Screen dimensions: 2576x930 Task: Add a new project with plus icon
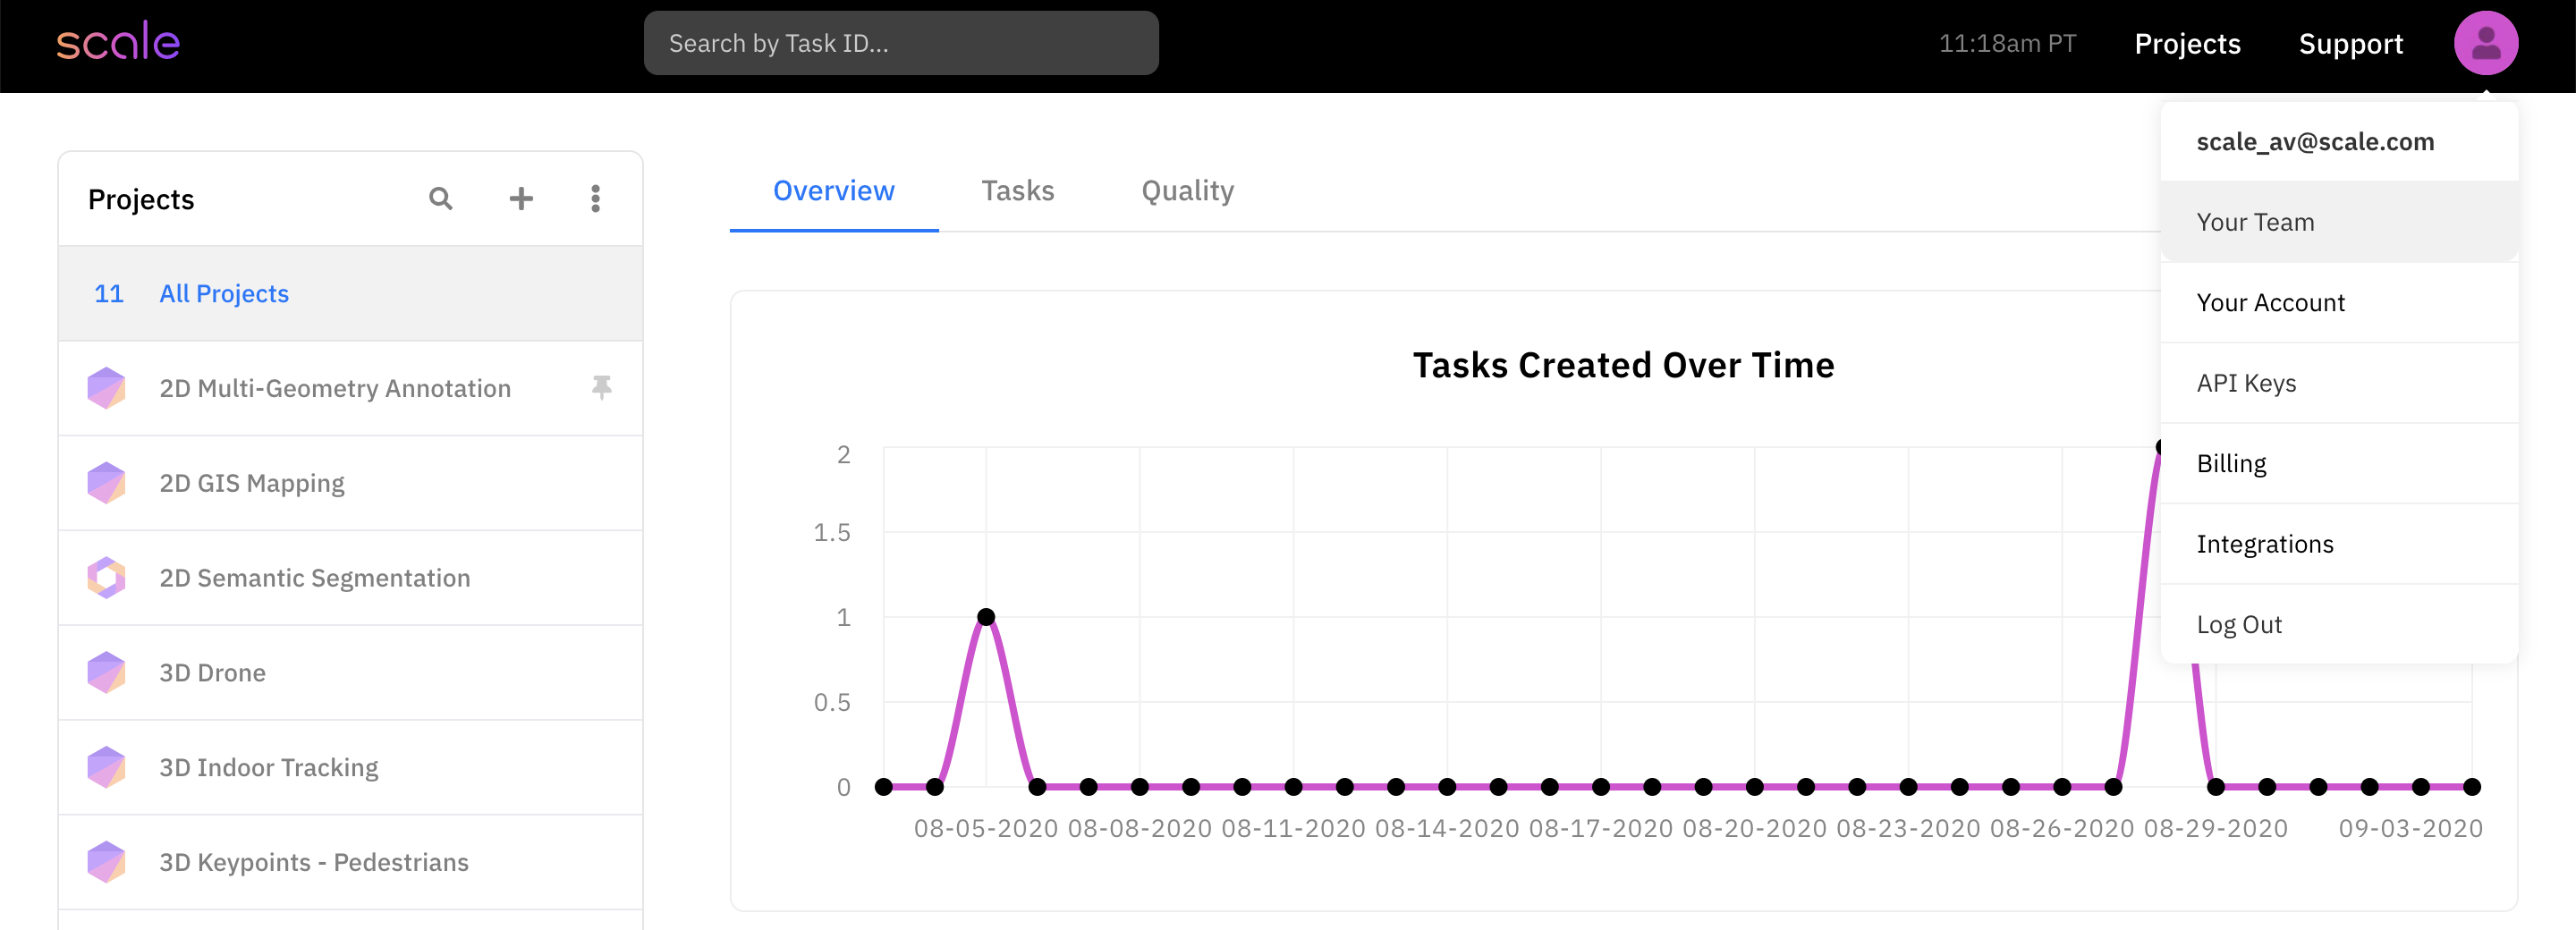(x=521, y=199)
